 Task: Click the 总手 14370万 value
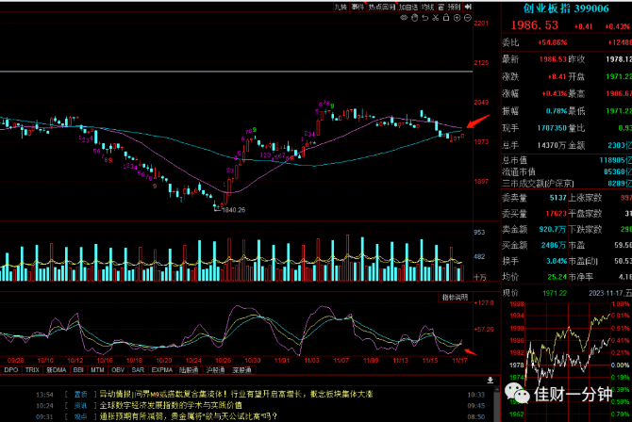click(552, 145)
